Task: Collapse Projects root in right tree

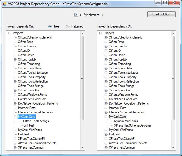Action: coord(101,33)
